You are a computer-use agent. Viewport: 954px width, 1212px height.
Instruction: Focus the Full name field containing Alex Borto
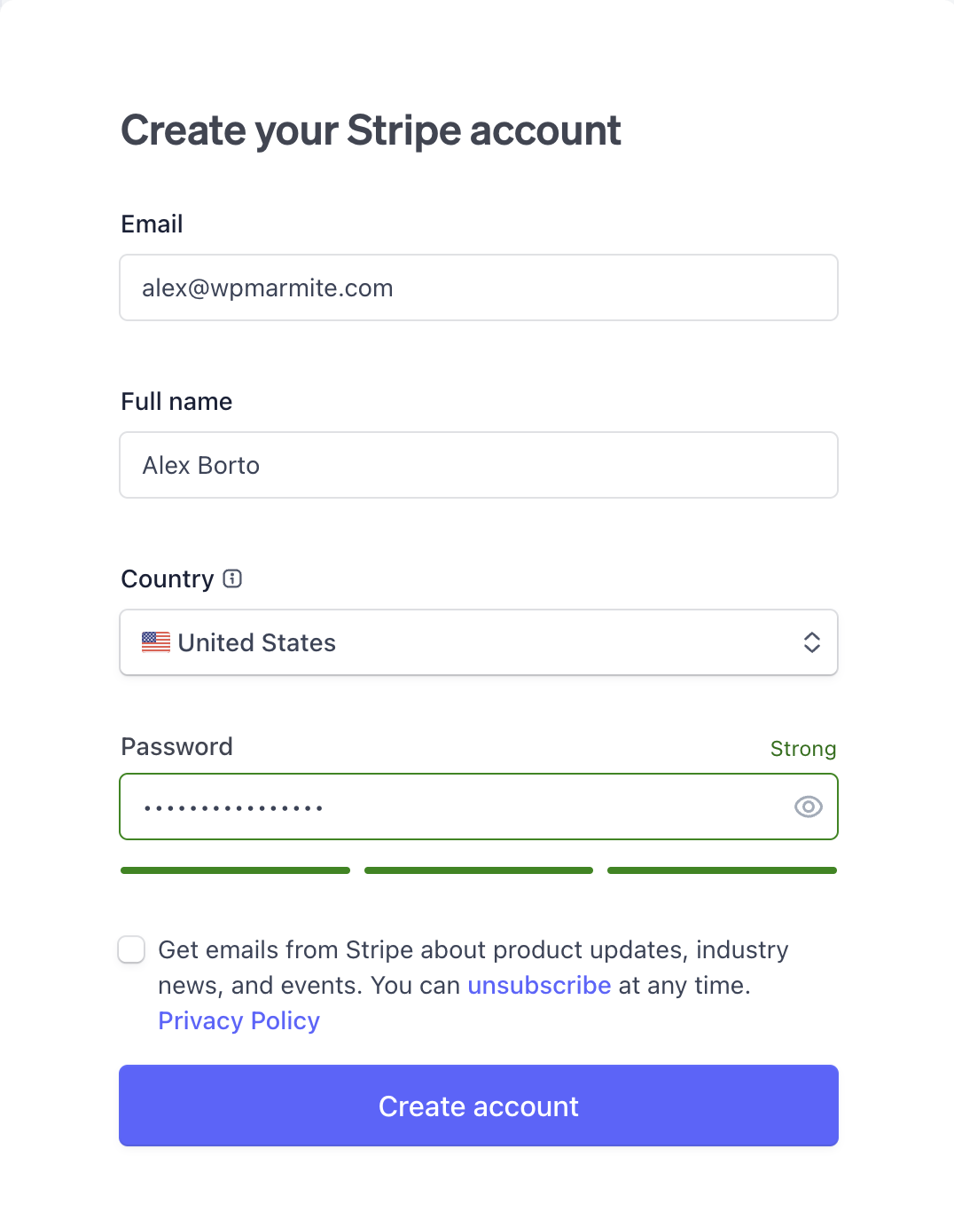pyautogui.click(x=479, y=465)
